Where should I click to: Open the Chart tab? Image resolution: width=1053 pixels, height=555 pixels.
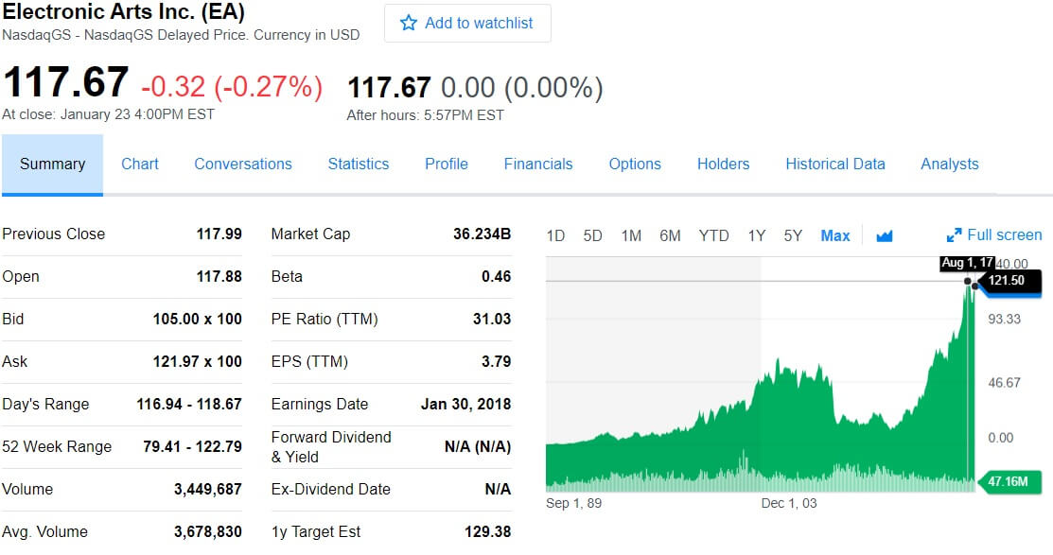pyautogui.click(x=140, y=164)
